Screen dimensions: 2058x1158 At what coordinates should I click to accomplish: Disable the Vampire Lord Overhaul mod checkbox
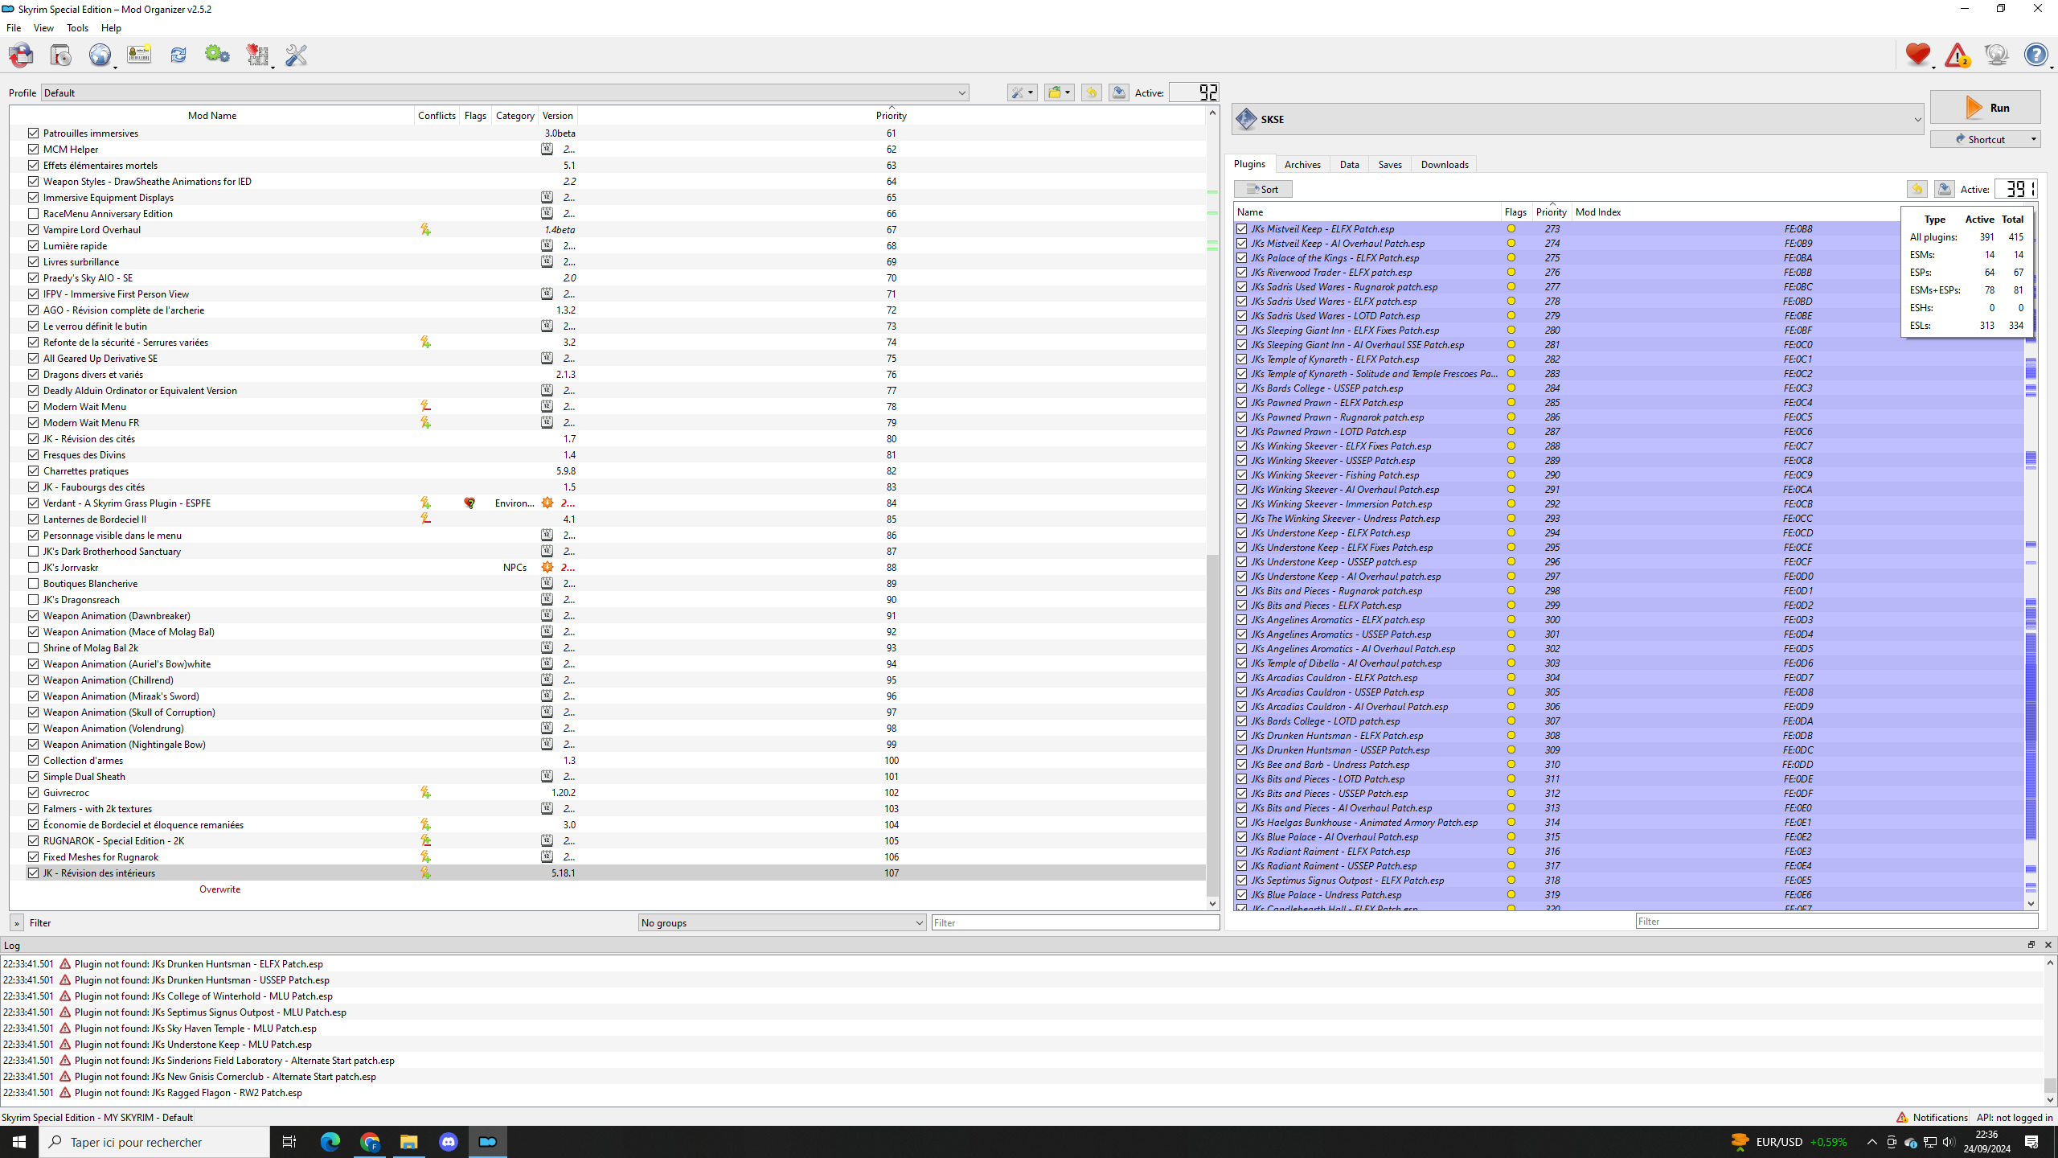click(33, 229)
